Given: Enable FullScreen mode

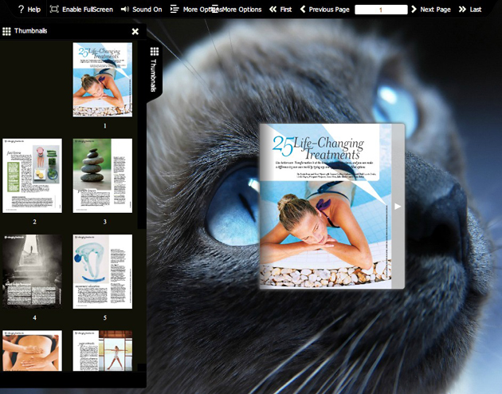Looking at the screenshot, I should [81, 10].
